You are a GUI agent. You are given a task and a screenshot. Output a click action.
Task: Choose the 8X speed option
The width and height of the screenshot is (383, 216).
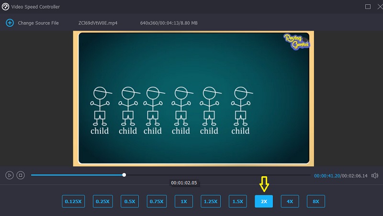315,202
